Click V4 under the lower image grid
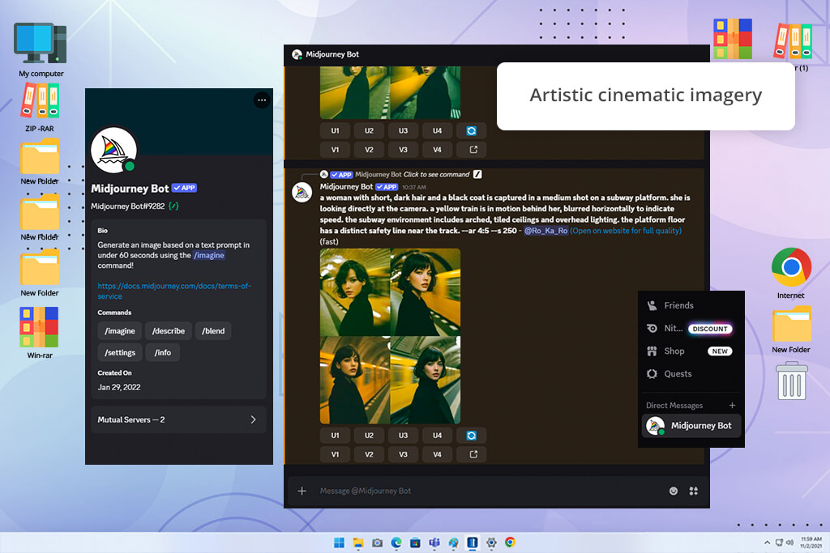Viewport: 830px width, 553px height. [437, 455]
